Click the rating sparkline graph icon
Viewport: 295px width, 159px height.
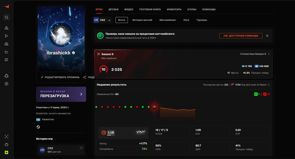point(141,132)
